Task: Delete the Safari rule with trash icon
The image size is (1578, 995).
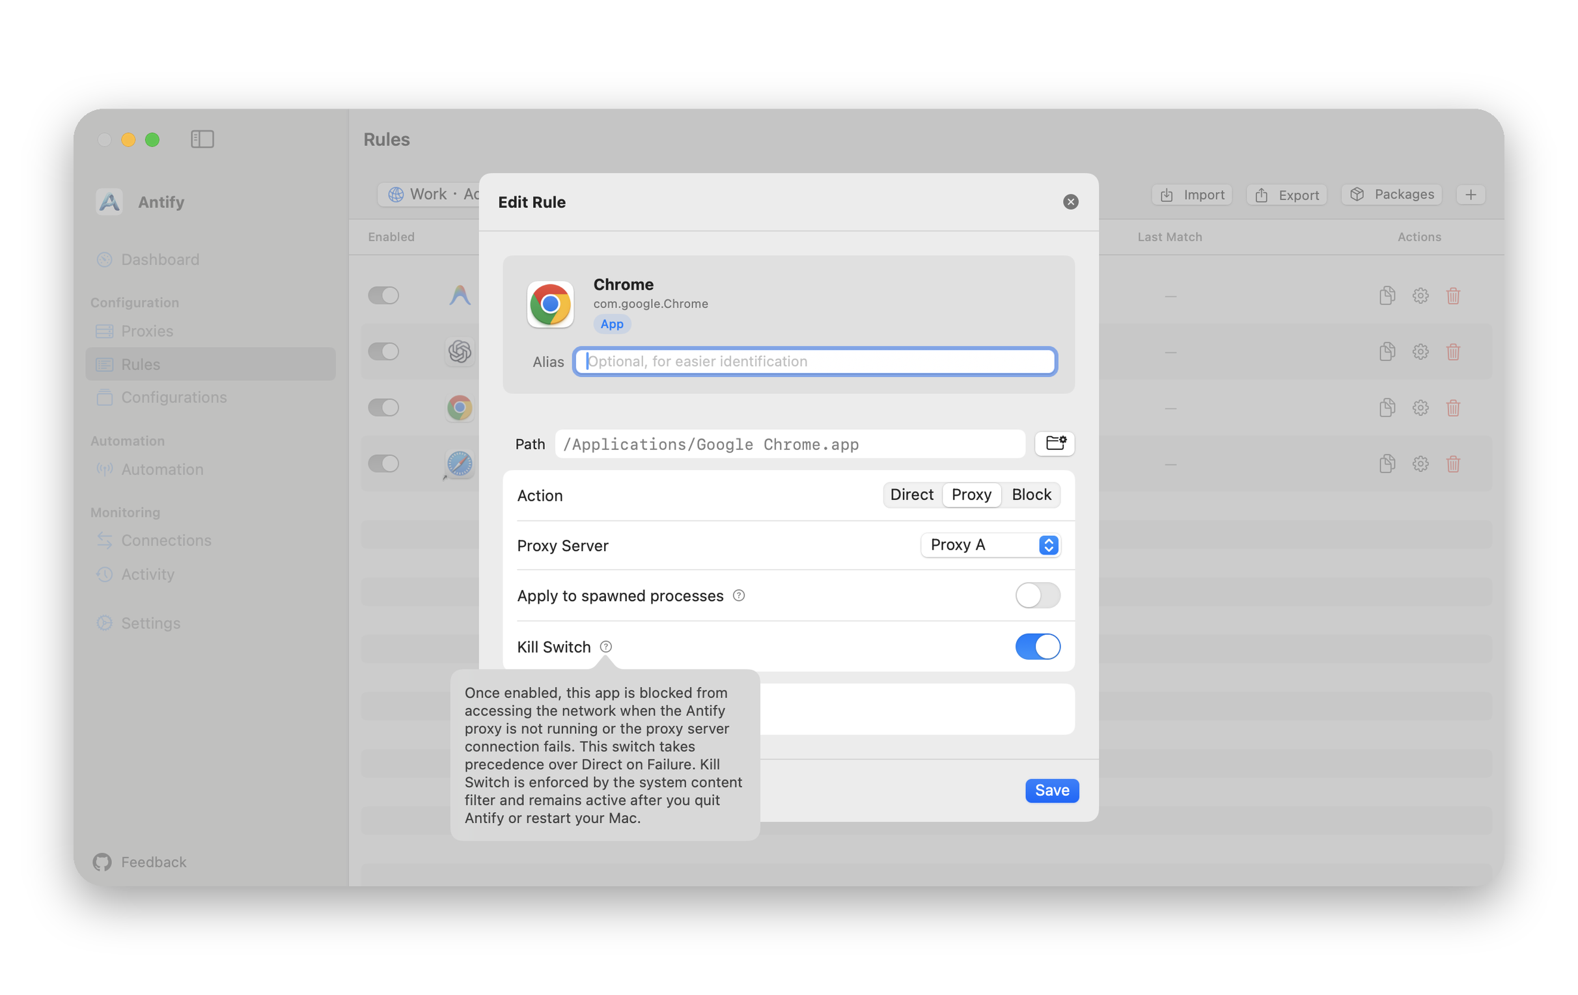Action: (1452, 464)
